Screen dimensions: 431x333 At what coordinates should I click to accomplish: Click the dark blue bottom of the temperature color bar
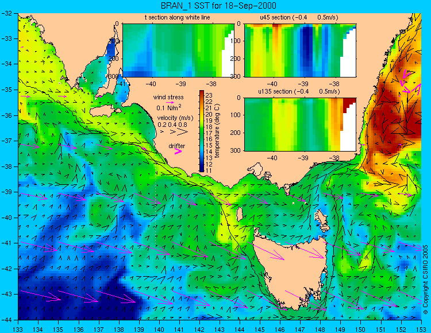(x=202, y=169)
